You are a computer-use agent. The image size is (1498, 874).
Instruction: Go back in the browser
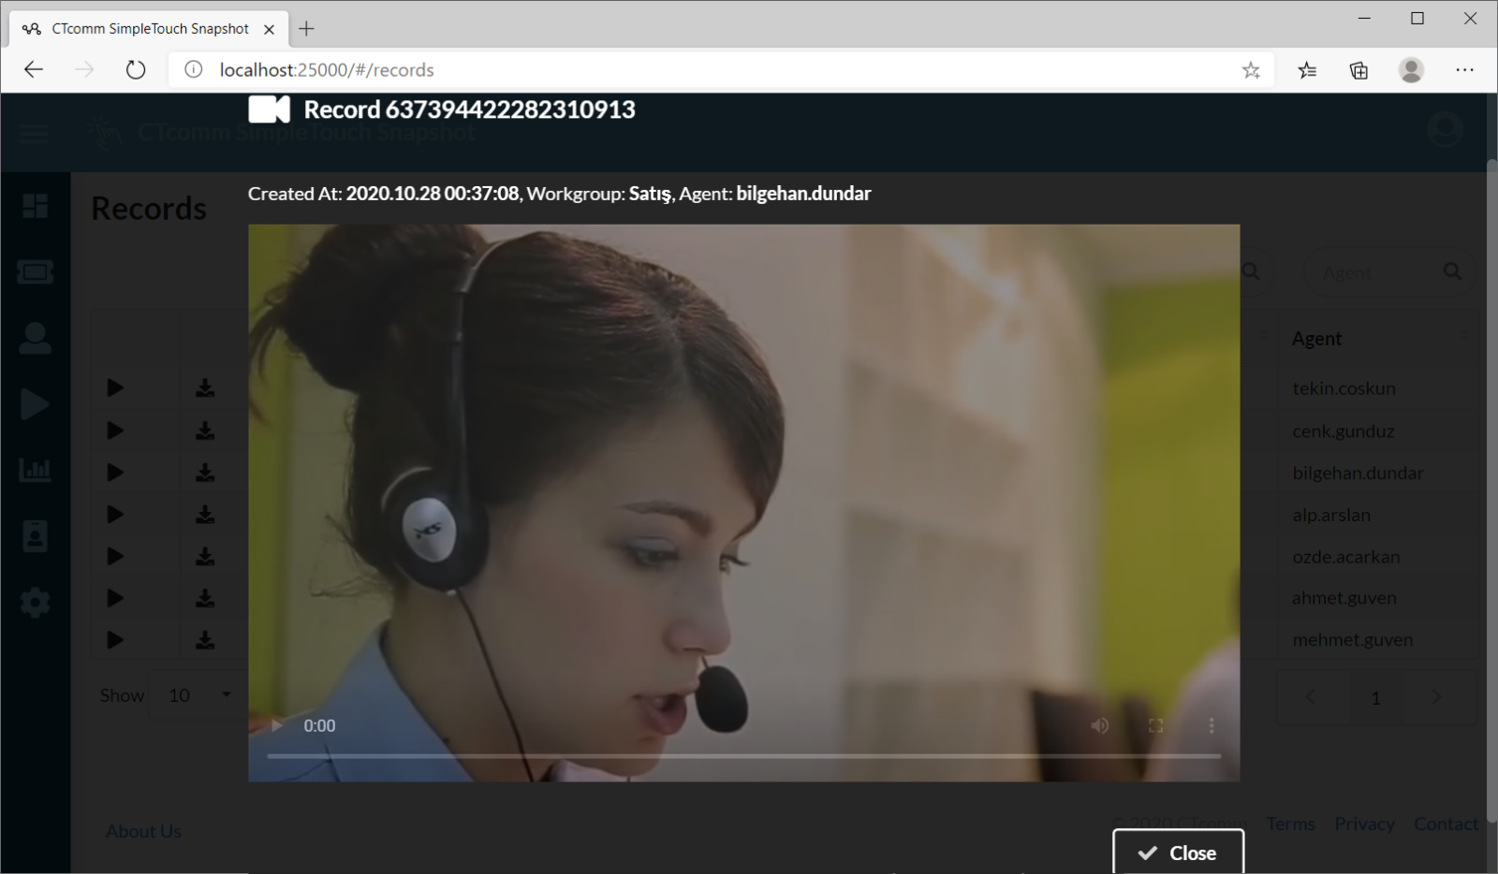click(34, 69)
